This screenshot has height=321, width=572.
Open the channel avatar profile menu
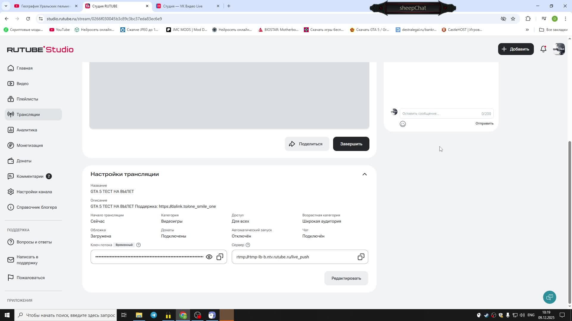pos(559,49)
